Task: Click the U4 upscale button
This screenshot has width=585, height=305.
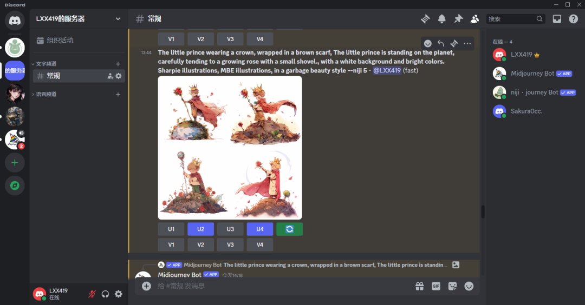Action: (x=260, y=229)
